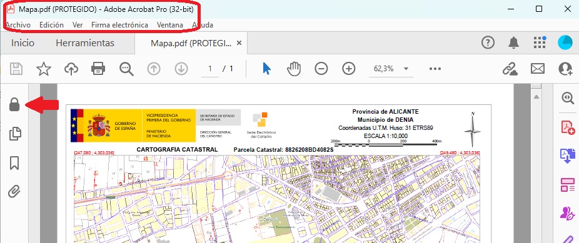Click the Parcela Catastral reference text
The width and height of the screenshot is (579, 243).
[284, 150]
